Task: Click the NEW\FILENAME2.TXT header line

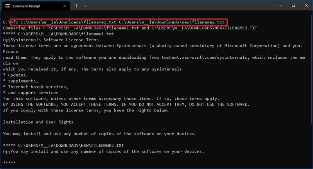Action: click(x=63, y=146)
